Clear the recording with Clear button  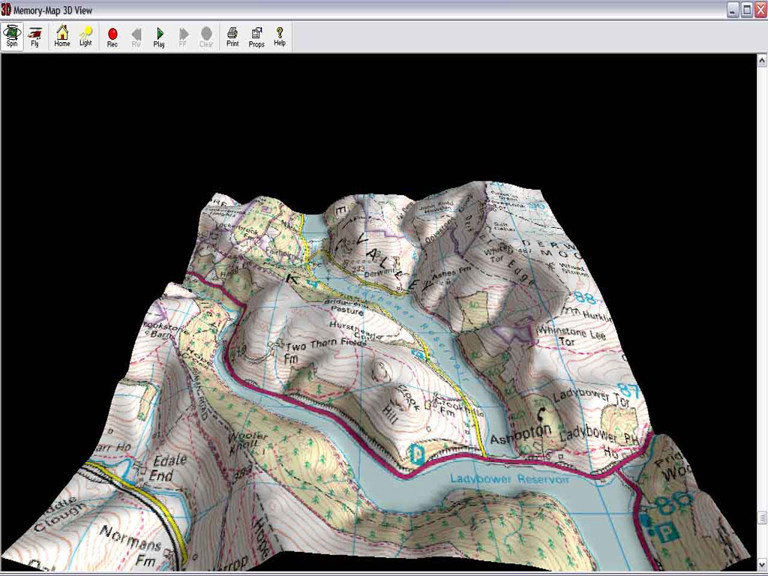pos(206,37)
